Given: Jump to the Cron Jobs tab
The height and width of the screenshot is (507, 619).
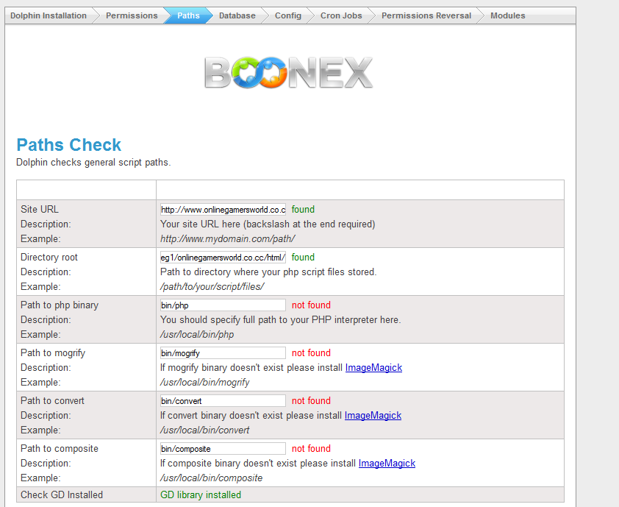Looking at the screenshot, I should (x=341, y=15).
